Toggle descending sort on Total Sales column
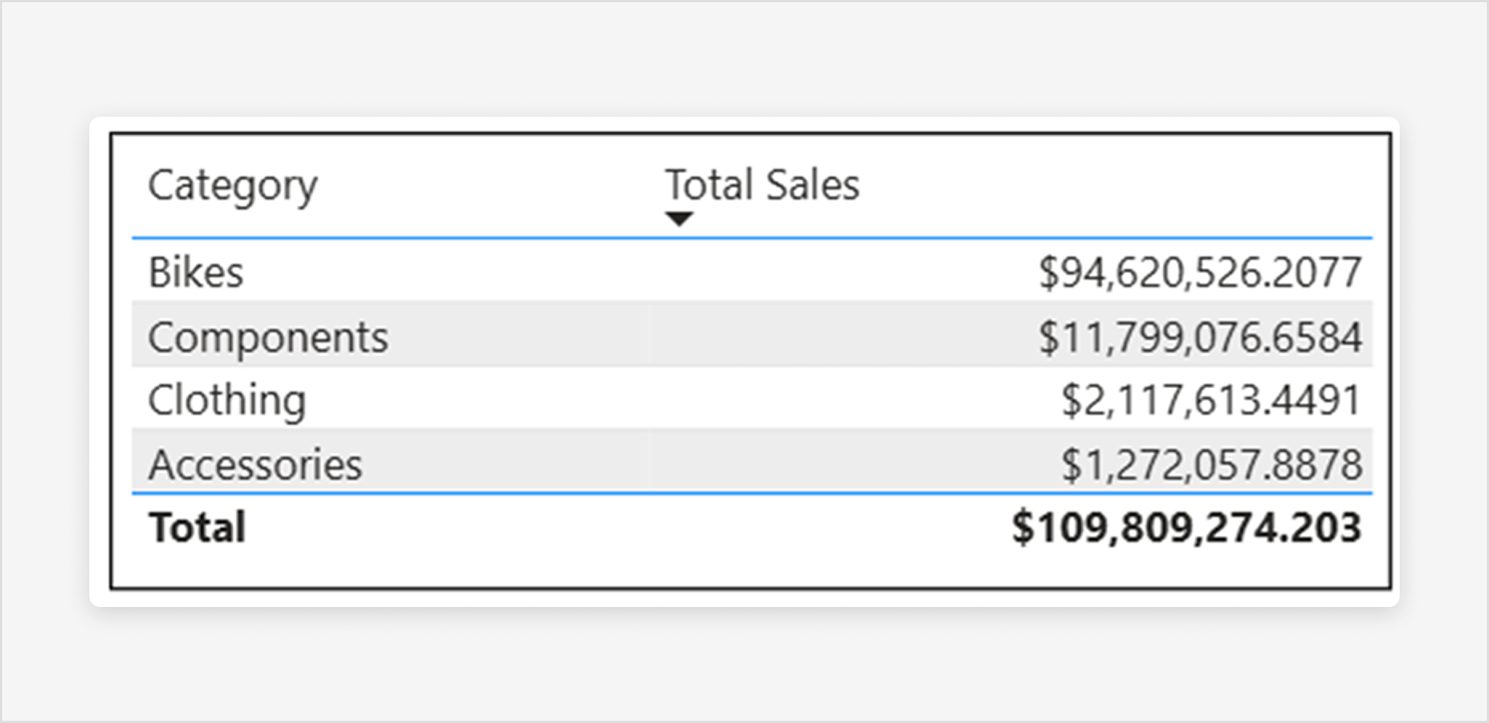The image size is (1489, 723). 678,218
